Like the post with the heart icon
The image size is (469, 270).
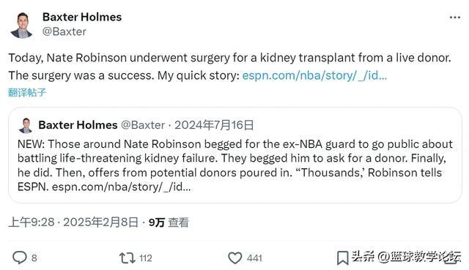point(234,258)
